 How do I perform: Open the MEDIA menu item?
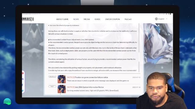pos(87,19)
